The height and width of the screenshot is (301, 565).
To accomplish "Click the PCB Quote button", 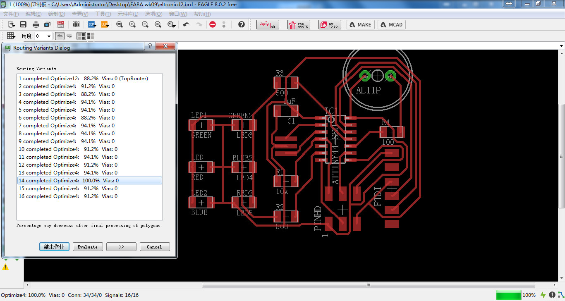I will click(299, 24).
